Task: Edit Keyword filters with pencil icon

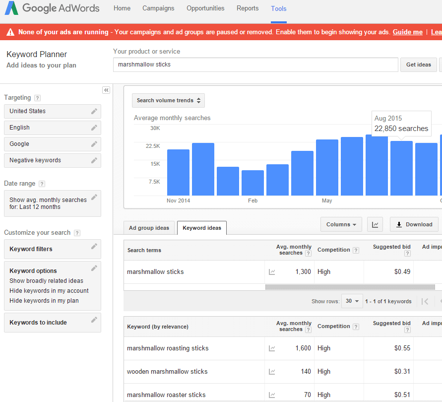Action: pos(94,246)
